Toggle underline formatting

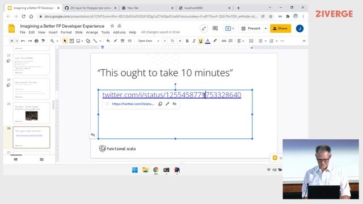pos(200,41)
